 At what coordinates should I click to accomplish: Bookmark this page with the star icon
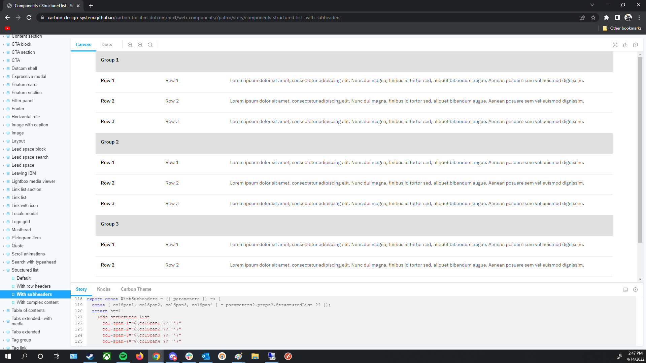[x=593, y=17]
